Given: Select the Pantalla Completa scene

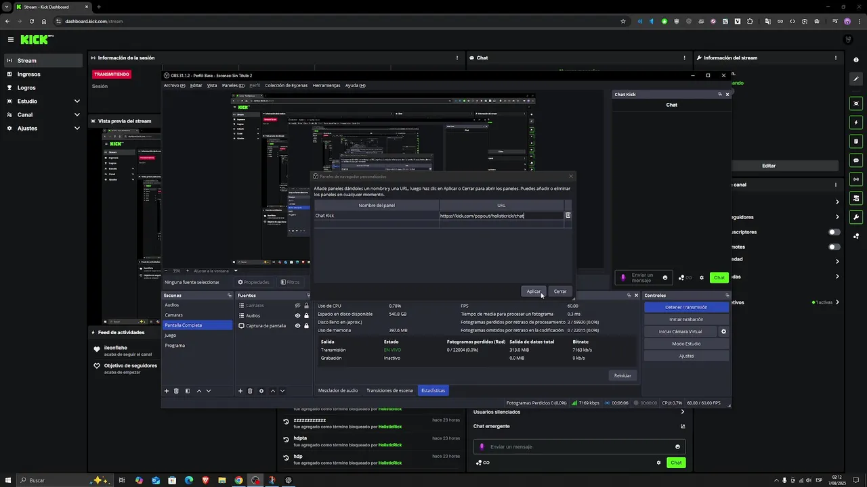Looking at the screenshot, I should pos(197,325).
